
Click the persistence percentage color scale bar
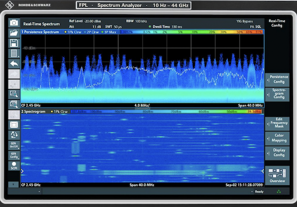(192, 32)
